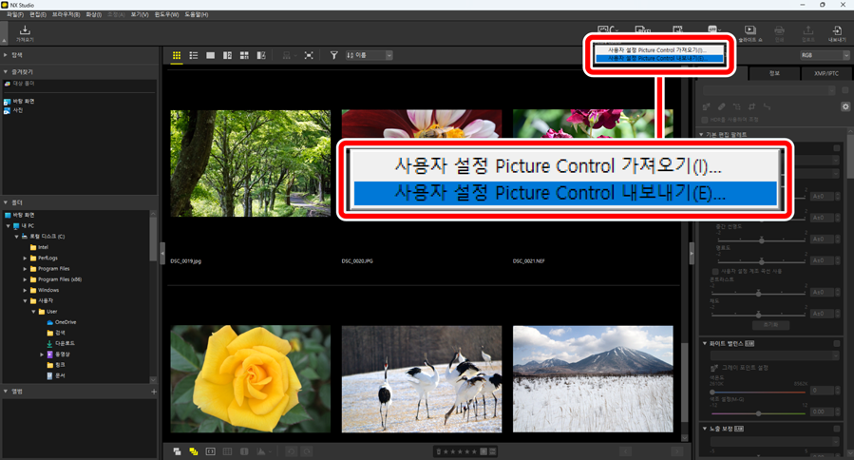854x460 pixels.
Task: Switch to thumbnail list view
Action: tap(194, 56)
